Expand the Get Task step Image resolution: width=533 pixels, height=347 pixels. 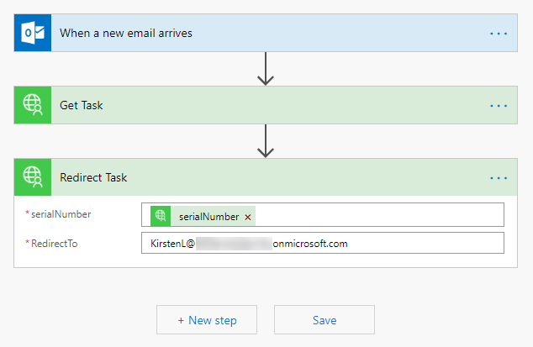(x=252, y=106)
